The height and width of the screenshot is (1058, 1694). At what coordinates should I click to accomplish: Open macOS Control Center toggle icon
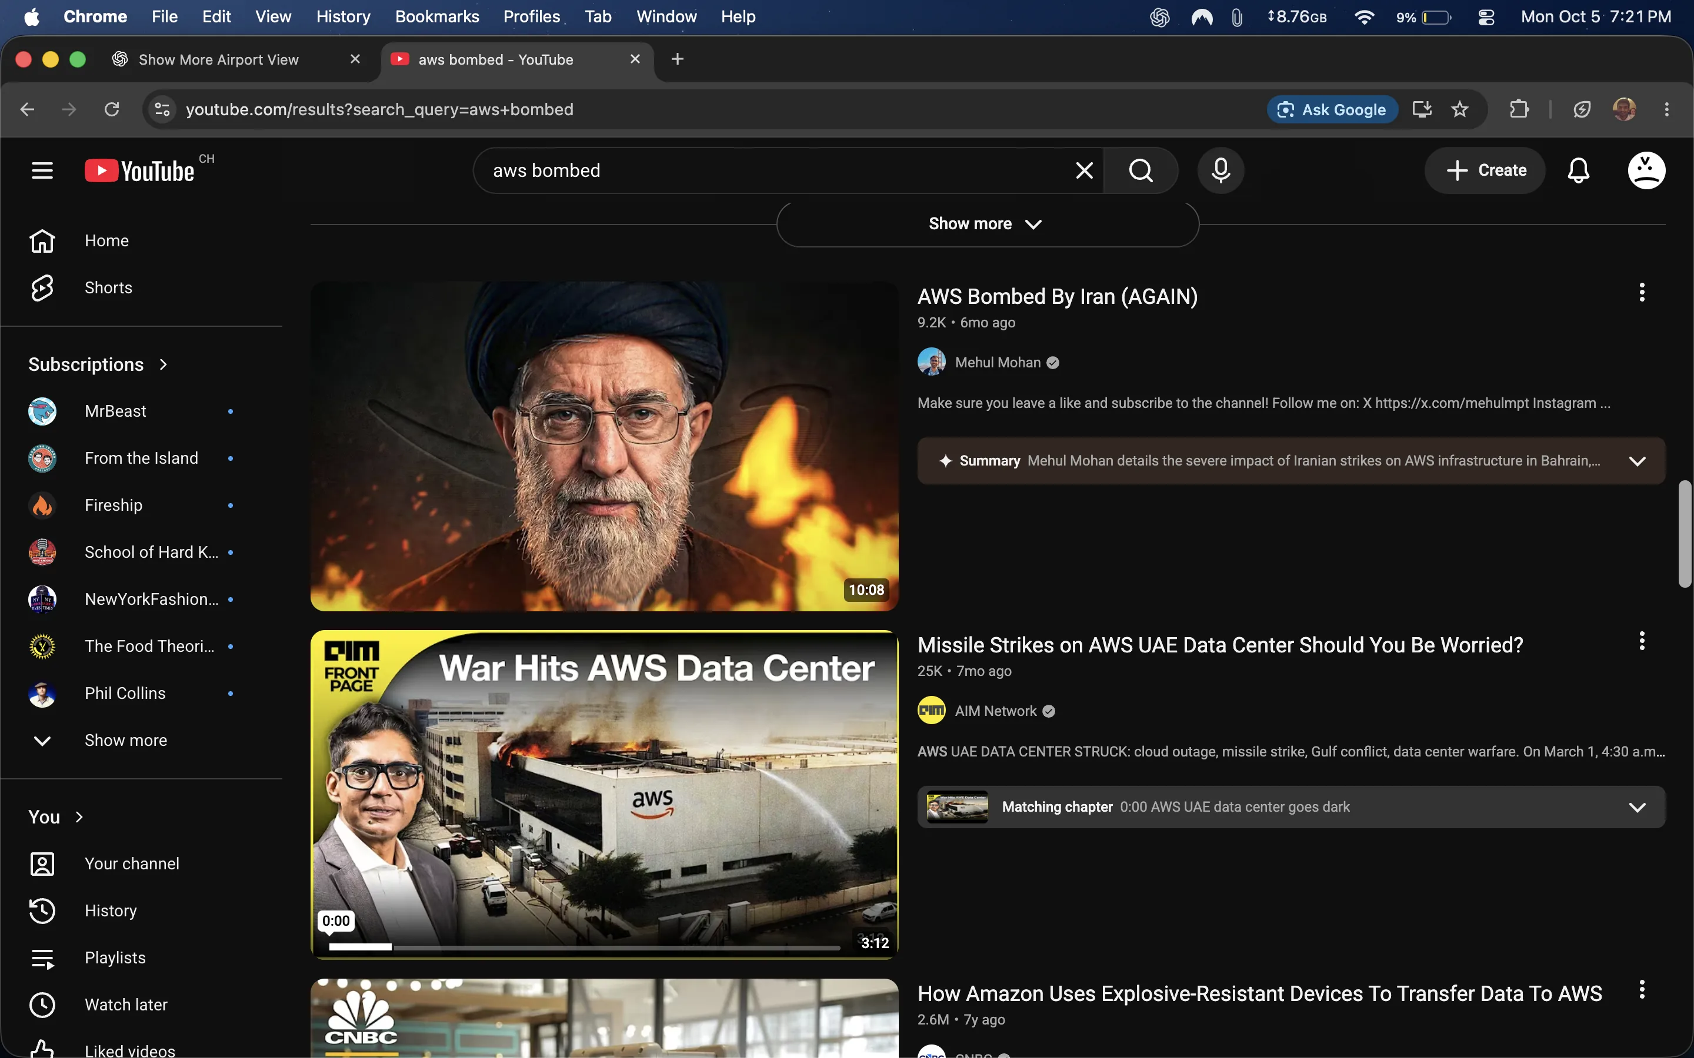pos(1486,17)
